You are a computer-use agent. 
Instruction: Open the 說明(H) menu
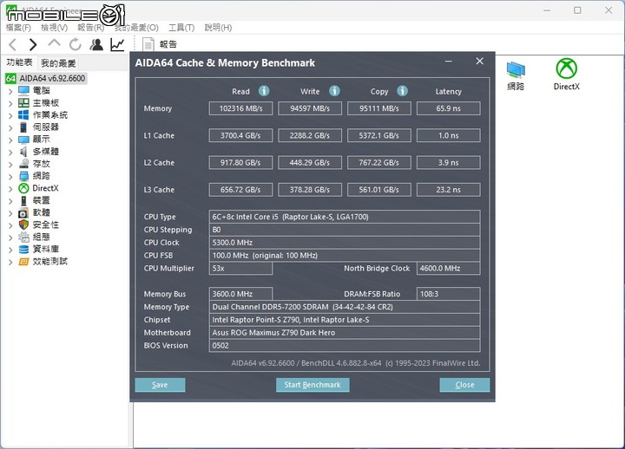218,28
